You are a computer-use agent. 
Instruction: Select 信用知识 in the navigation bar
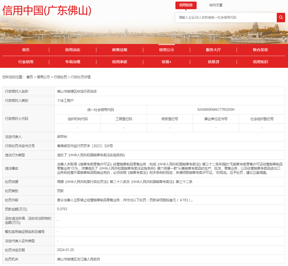(x=260, y=62)
